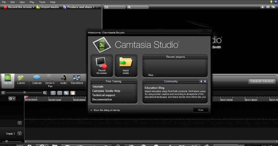This screenshot has width=278, height=146.
Task: Click the timeline zoom-out magnifier icon
Action: (x=3, y=93)
